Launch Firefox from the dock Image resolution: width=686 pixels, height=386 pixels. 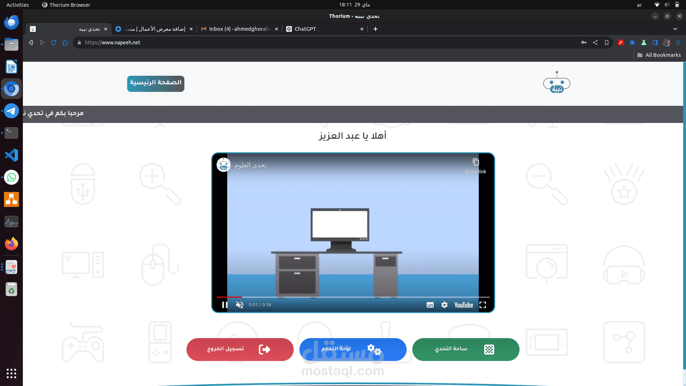click(x=11, y=244)
